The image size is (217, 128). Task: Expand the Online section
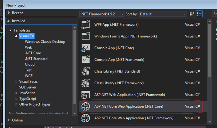[x=9, y=120]
